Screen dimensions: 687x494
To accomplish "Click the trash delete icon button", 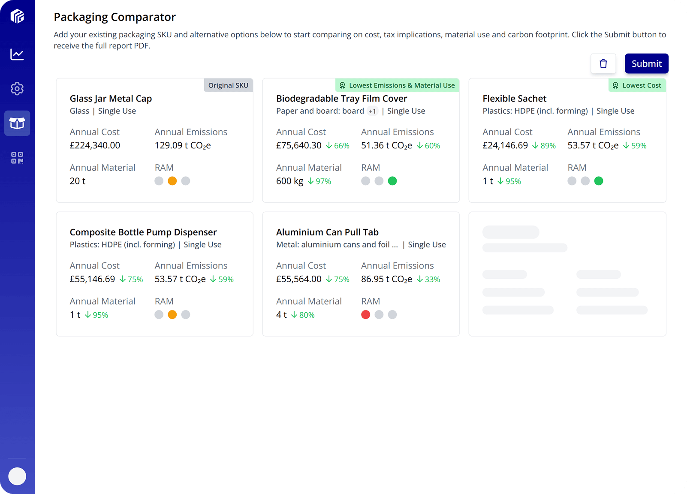I will (x=603, y=64).
